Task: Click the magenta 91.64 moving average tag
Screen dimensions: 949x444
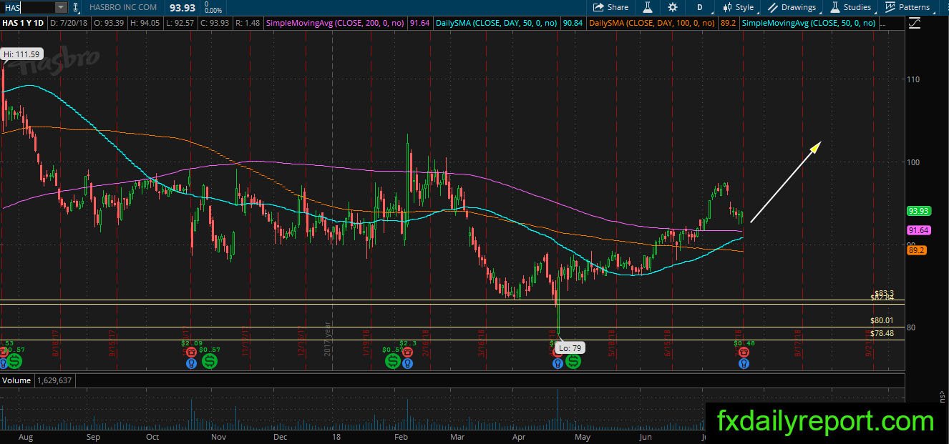Action: tap(918, 230)
